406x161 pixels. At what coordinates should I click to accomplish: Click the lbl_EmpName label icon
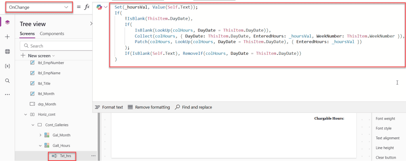(33, 73)
